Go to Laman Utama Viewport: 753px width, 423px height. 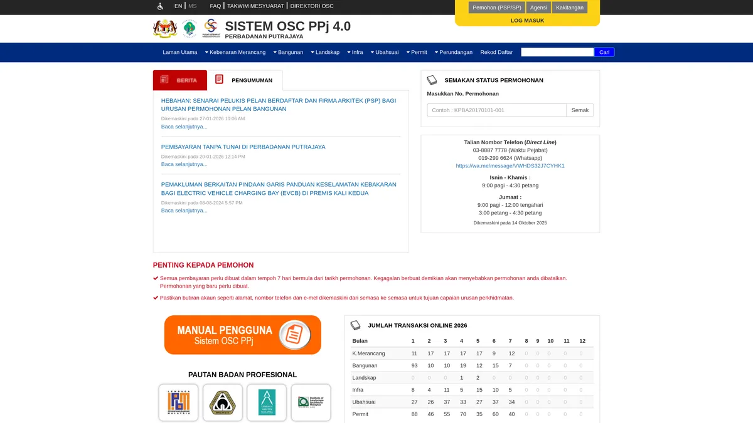pyautogui.click(x=180, y=53)
